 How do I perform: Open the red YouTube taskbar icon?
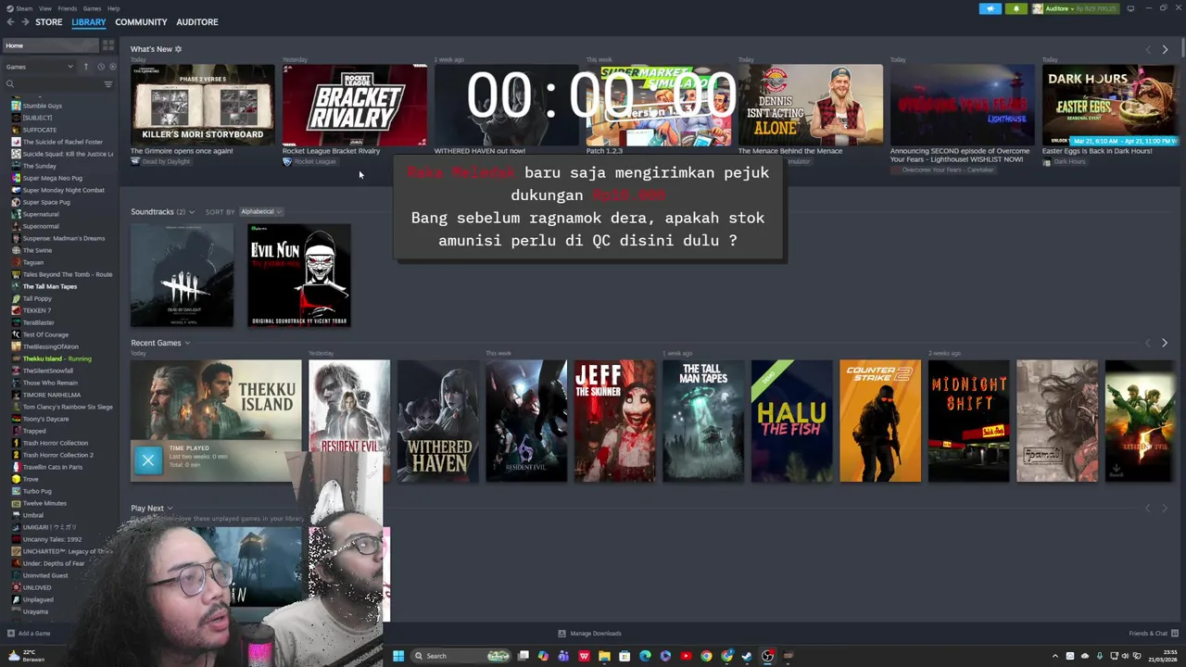coord(686,656)
